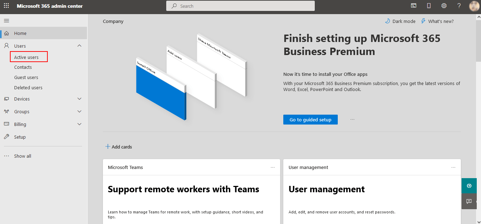Collapse the navigation hamburger menu
Image resolution: width=481 pixels, height=224 pixels.
tap(6, 21)
